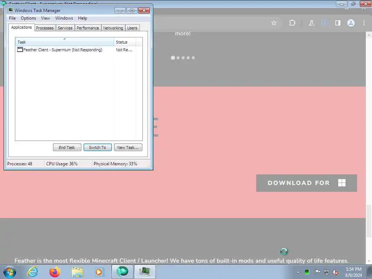Launch Firefox from the taskbar

point(54,272)
